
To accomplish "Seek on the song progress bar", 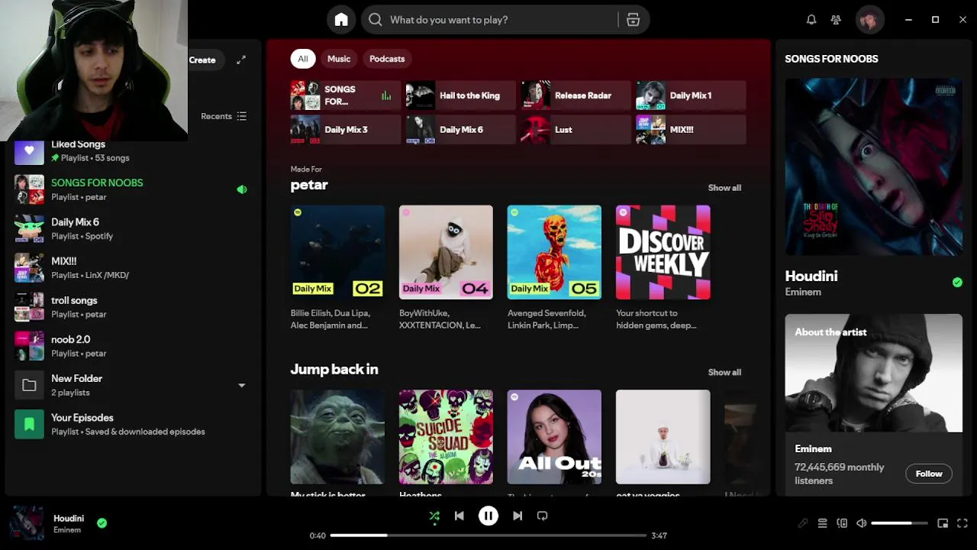I will pos(488,535).
